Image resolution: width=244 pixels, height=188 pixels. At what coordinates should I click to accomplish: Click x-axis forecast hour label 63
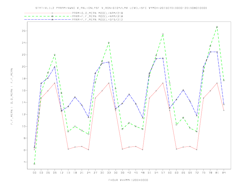(177, 173)
